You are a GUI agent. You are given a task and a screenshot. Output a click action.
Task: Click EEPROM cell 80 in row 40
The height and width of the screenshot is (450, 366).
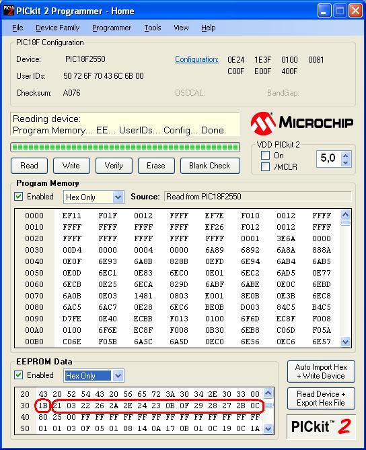pyautogui.click(x=43, y=417)
